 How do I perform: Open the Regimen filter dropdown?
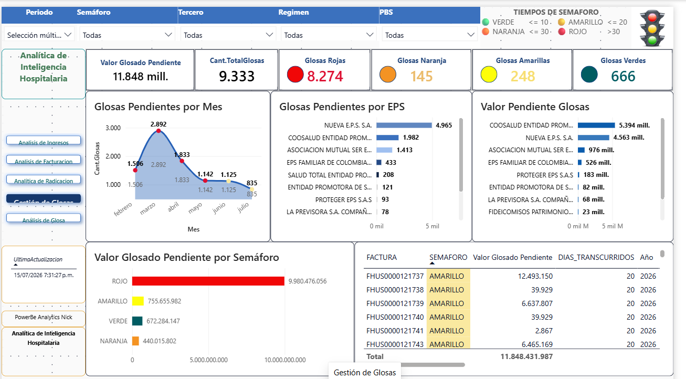click(329, 35)
